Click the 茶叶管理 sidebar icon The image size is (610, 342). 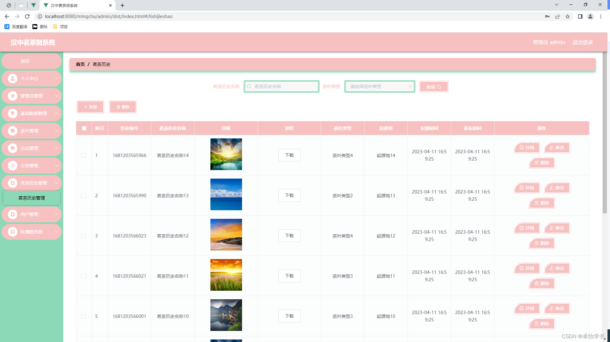pyautogui.click(x=13, y=131)
